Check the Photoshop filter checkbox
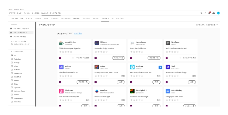The height and width of the screenshot is (115, 228). tap(12, 59)
